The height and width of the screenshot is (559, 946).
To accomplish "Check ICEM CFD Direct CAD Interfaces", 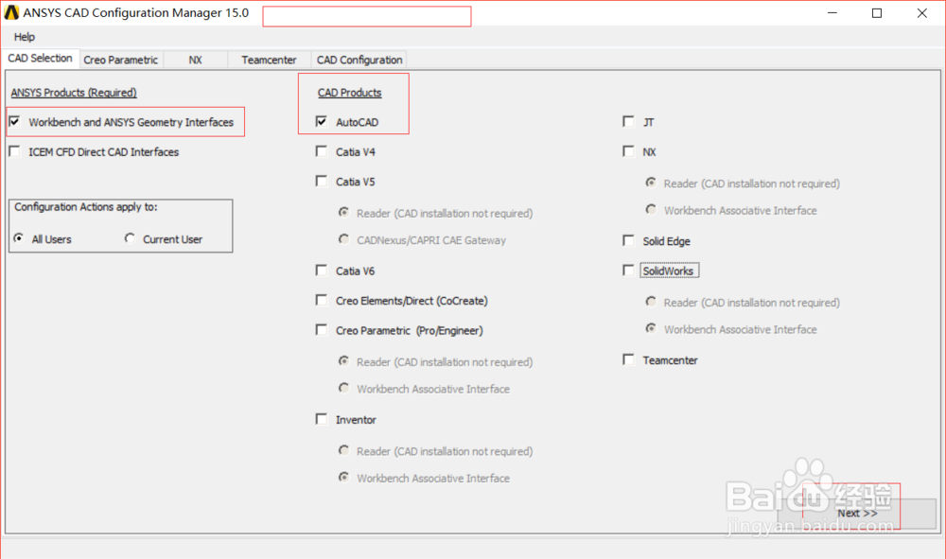I will pyautogui.click(x=15, y=151).
